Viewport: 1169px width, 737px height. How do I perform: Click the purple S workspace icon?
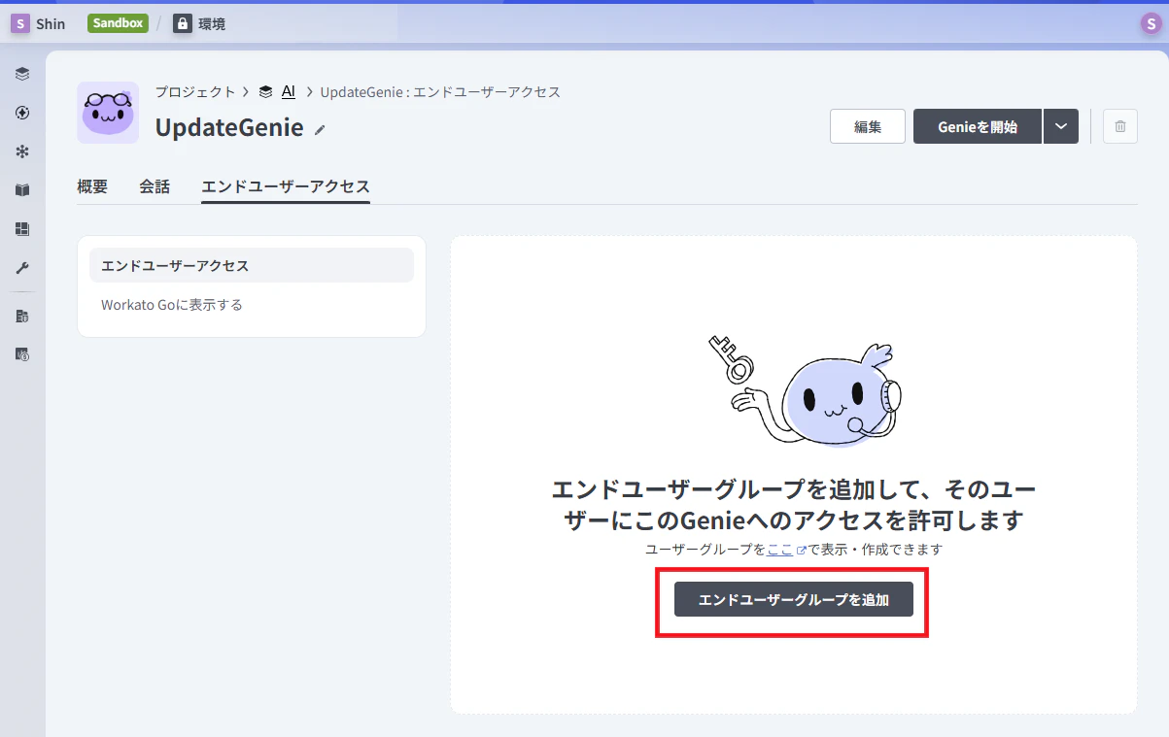pos(19,23)
